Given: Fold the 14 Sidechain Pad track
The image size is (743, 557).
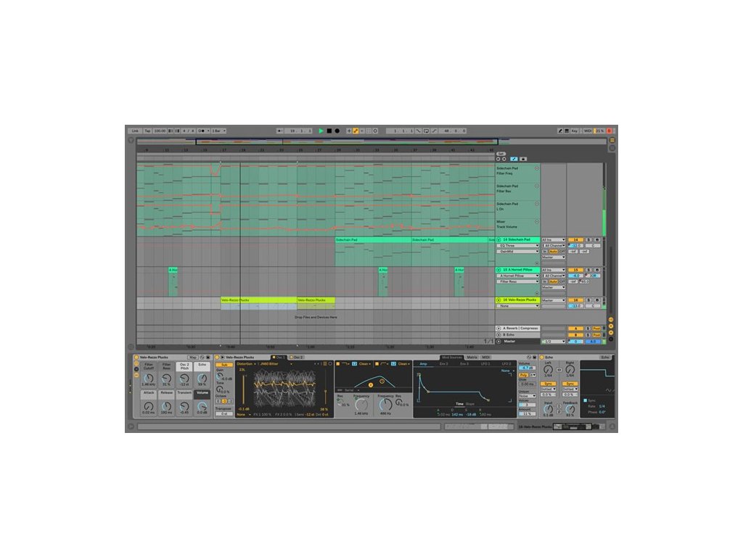Looking at the screenshot, I should 498,239.
